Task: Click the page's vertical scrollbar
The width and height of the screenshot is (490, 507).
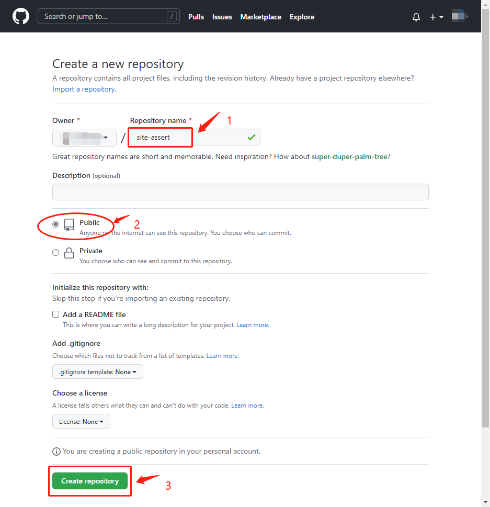Action: coord(485,209)
